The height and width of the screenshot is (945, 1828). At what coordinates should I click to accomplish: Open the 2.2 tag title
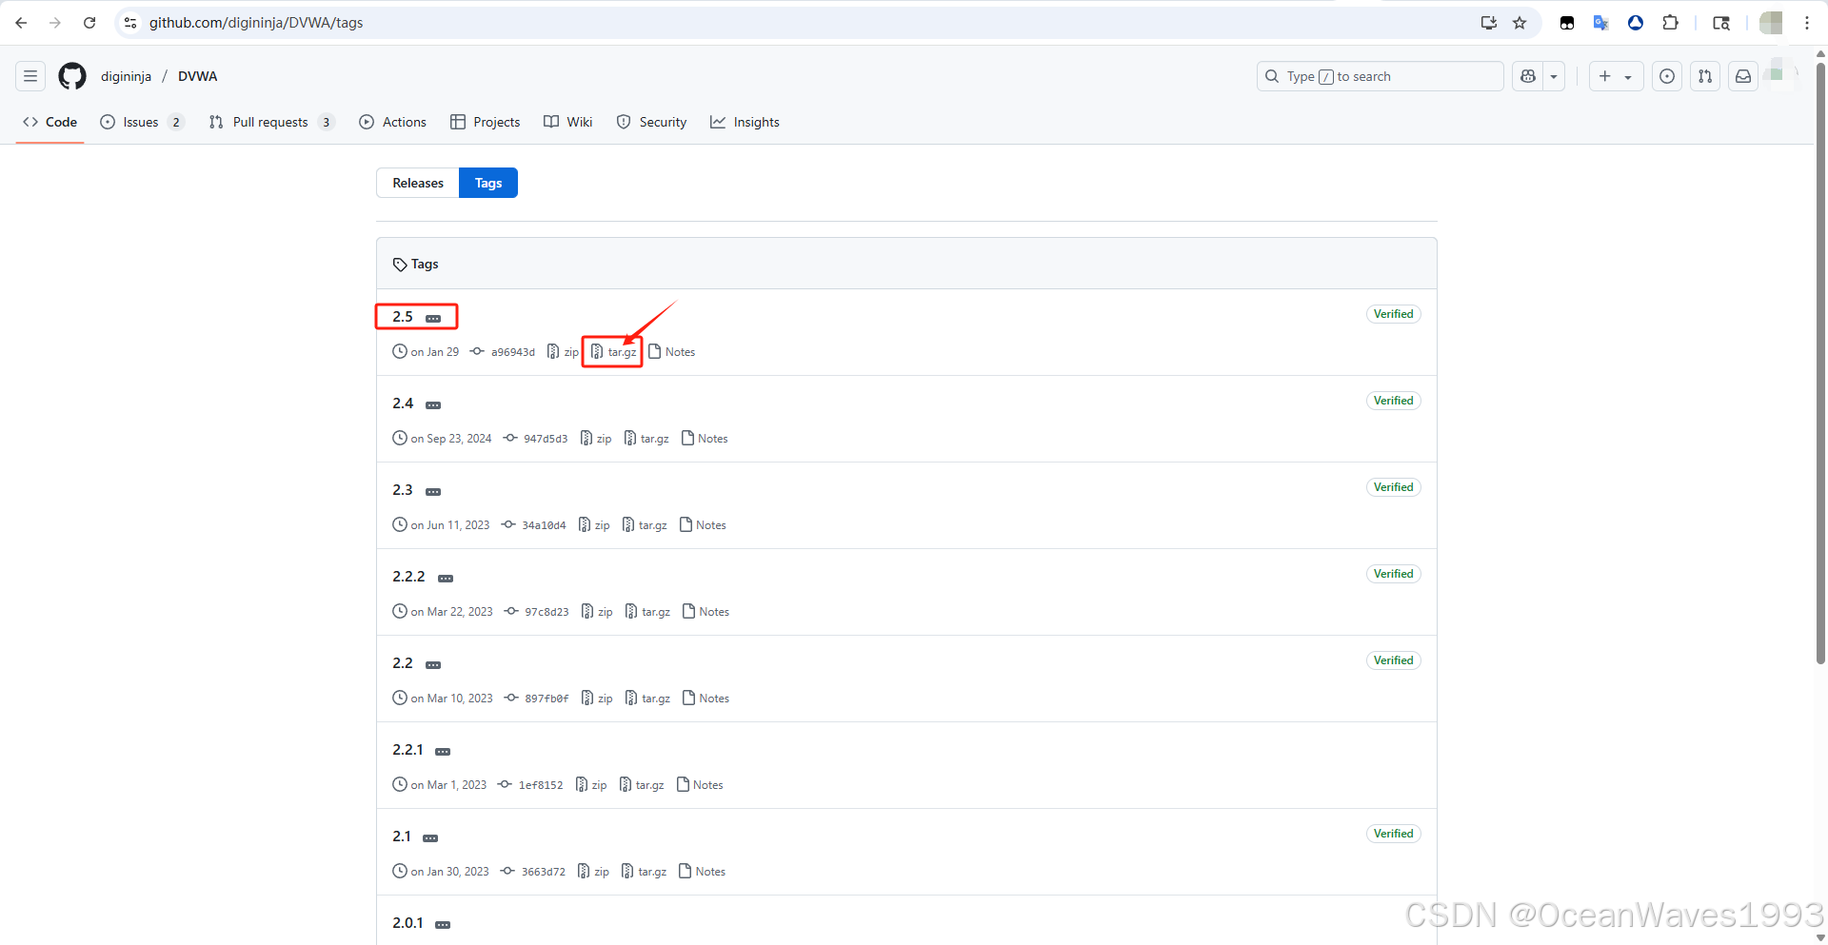coord(403,663)
